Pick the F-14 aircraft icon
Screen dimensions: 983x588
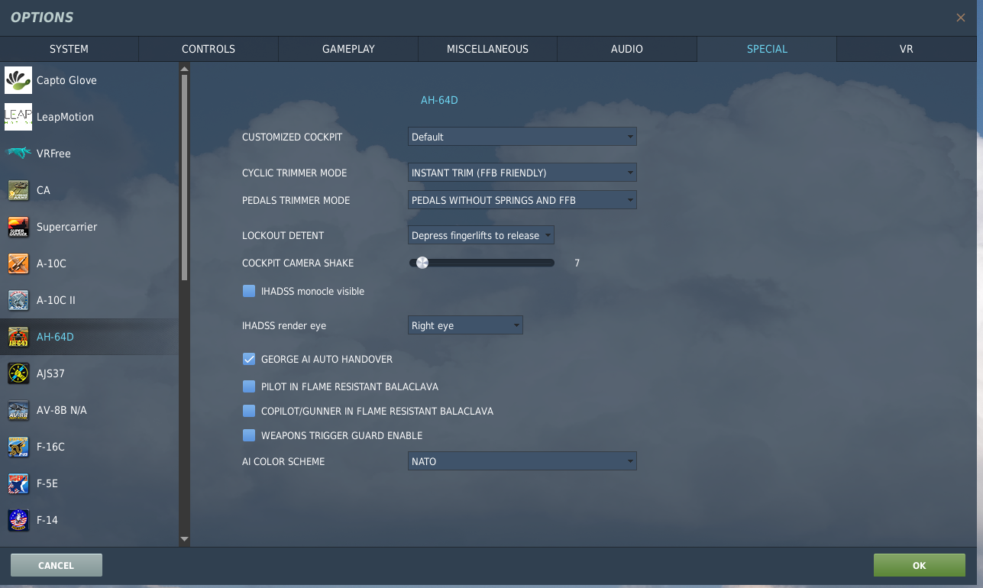point(18,520)
